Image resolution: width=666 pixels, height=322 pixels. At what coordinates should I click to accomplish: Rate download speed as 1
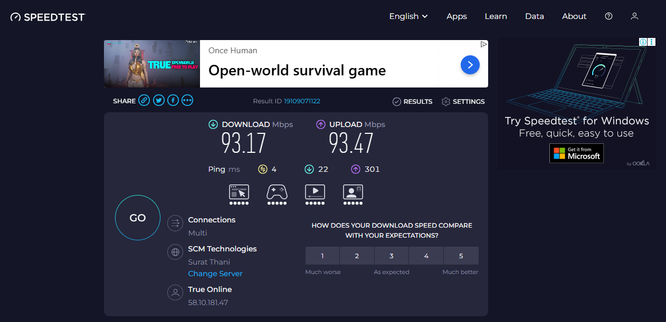point(322,256)
